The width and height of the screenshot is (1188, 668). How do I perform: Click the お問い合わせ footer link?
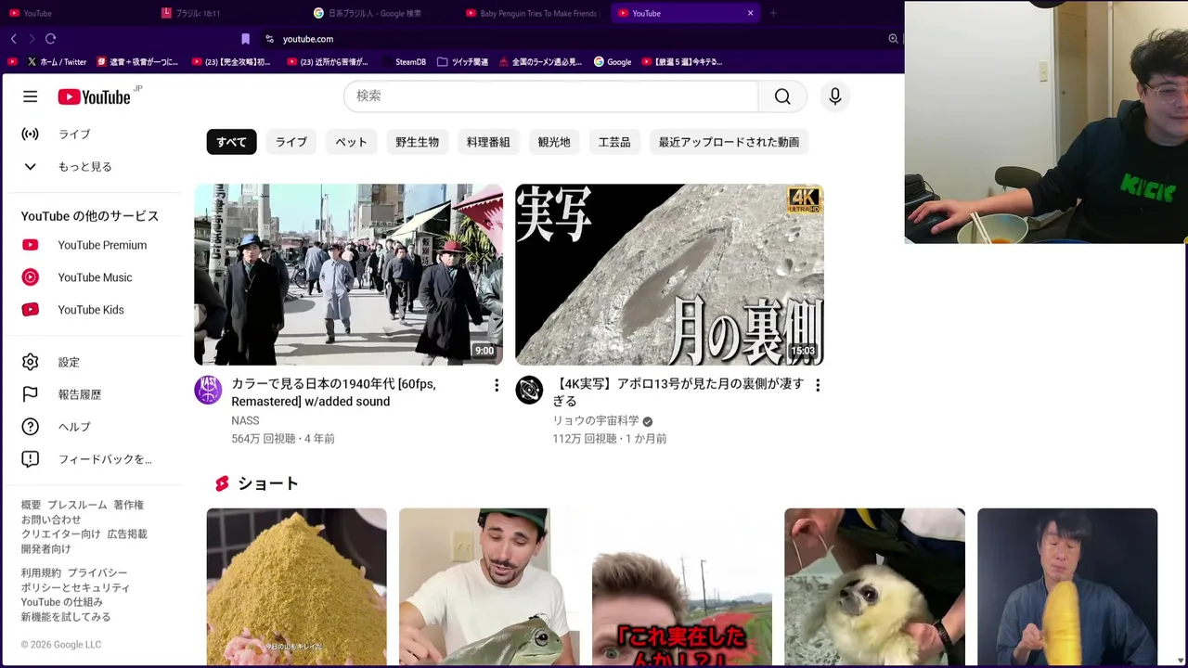click(51, 520)
